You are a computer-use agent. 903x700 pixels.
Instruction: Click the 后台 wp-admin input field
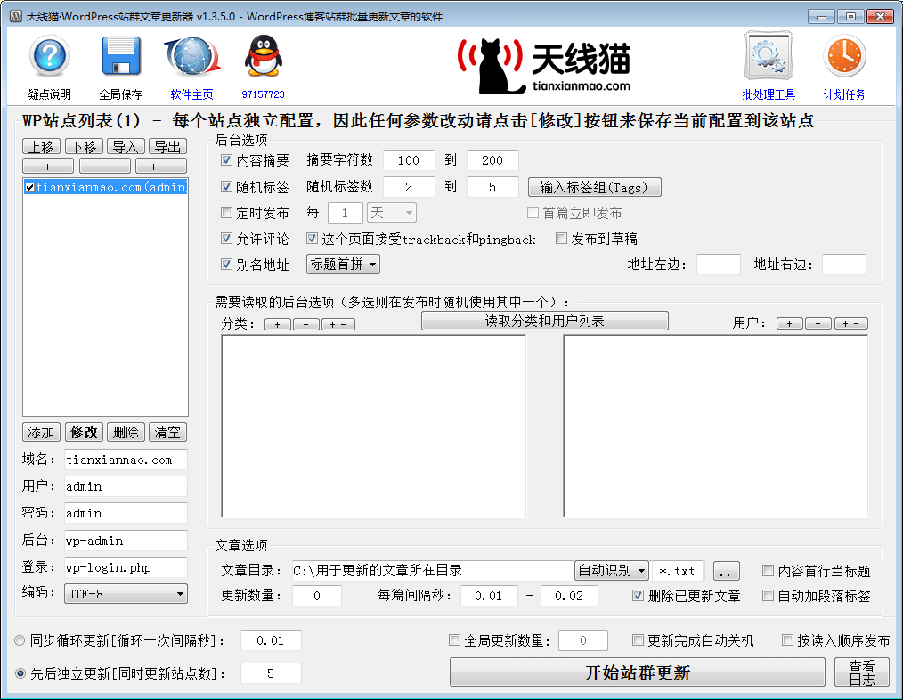pos(126,541)
